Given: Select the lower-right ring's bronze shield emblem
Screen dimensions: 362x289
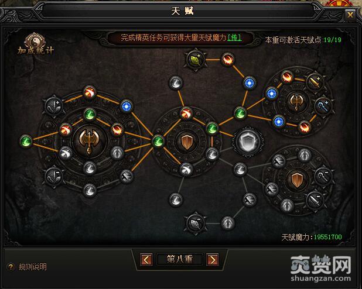Looking at the screenshot, I should pyautogui.click(x=297, y=180).
